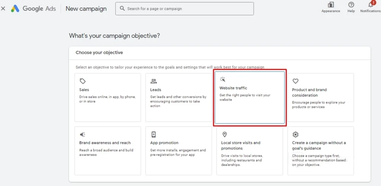
Task: Click 'Get the right people to visit your website' text
Action: pyautogui.click(x=245, y=97)
